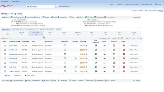
Task: Reject applicant Thelma Ncgobo
Action: click(124, 71)
